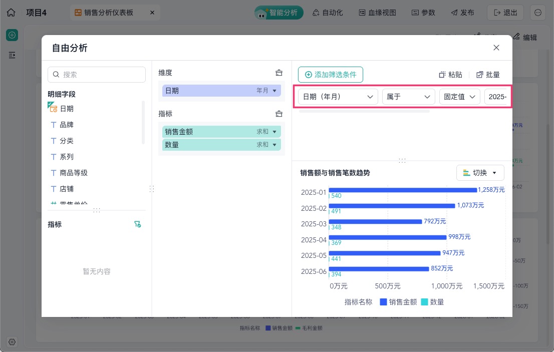
Task: Open the more options ellipsis icon
Action: click(x=538, y=13)
